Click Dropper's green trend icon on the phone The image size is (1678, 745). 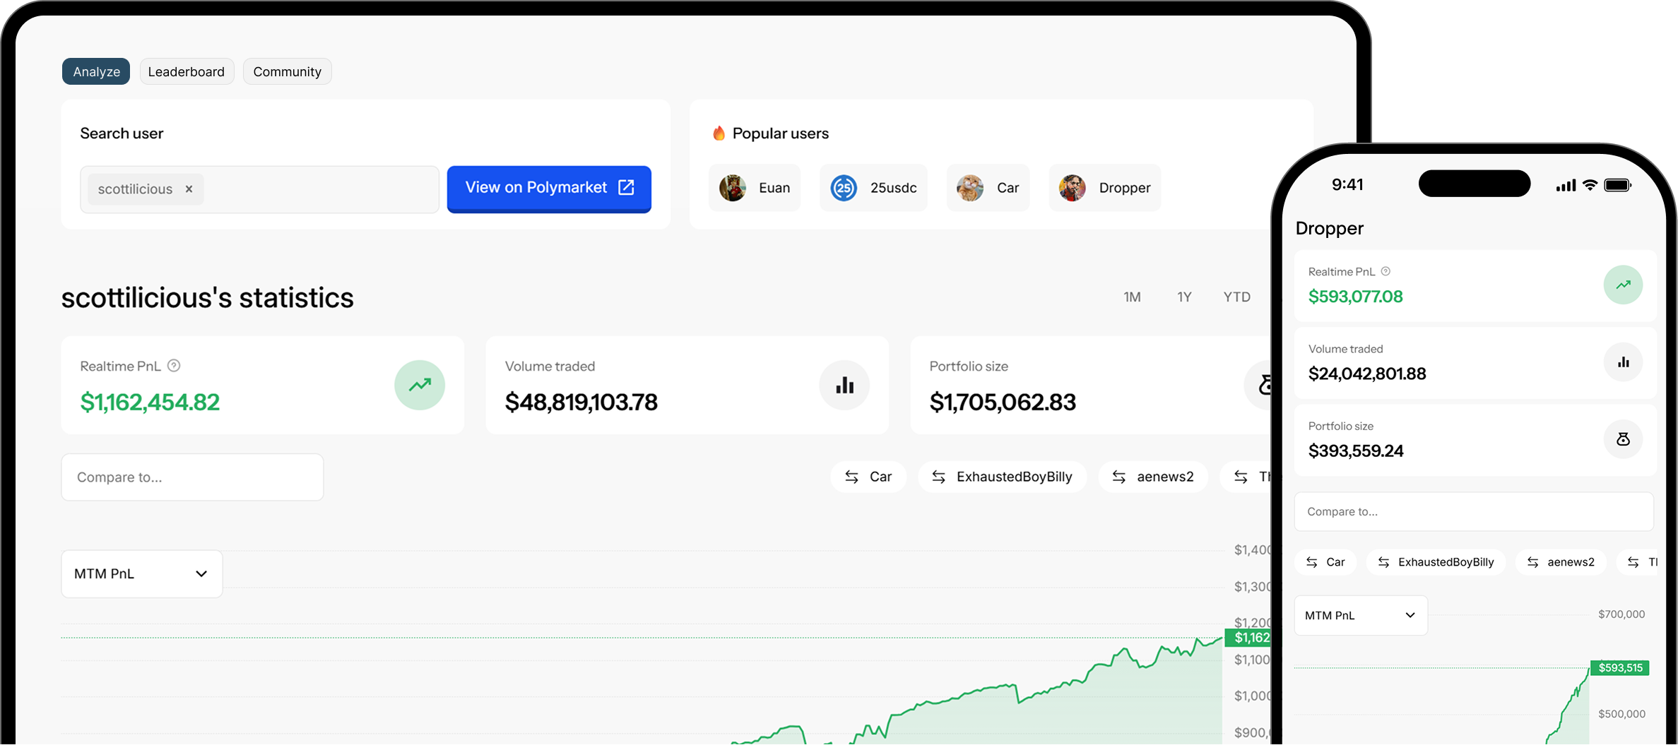click(1624, 285)
